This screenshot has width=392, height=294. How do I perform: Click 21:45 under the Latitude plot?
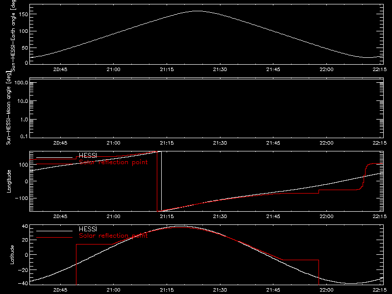click(273, 290)
